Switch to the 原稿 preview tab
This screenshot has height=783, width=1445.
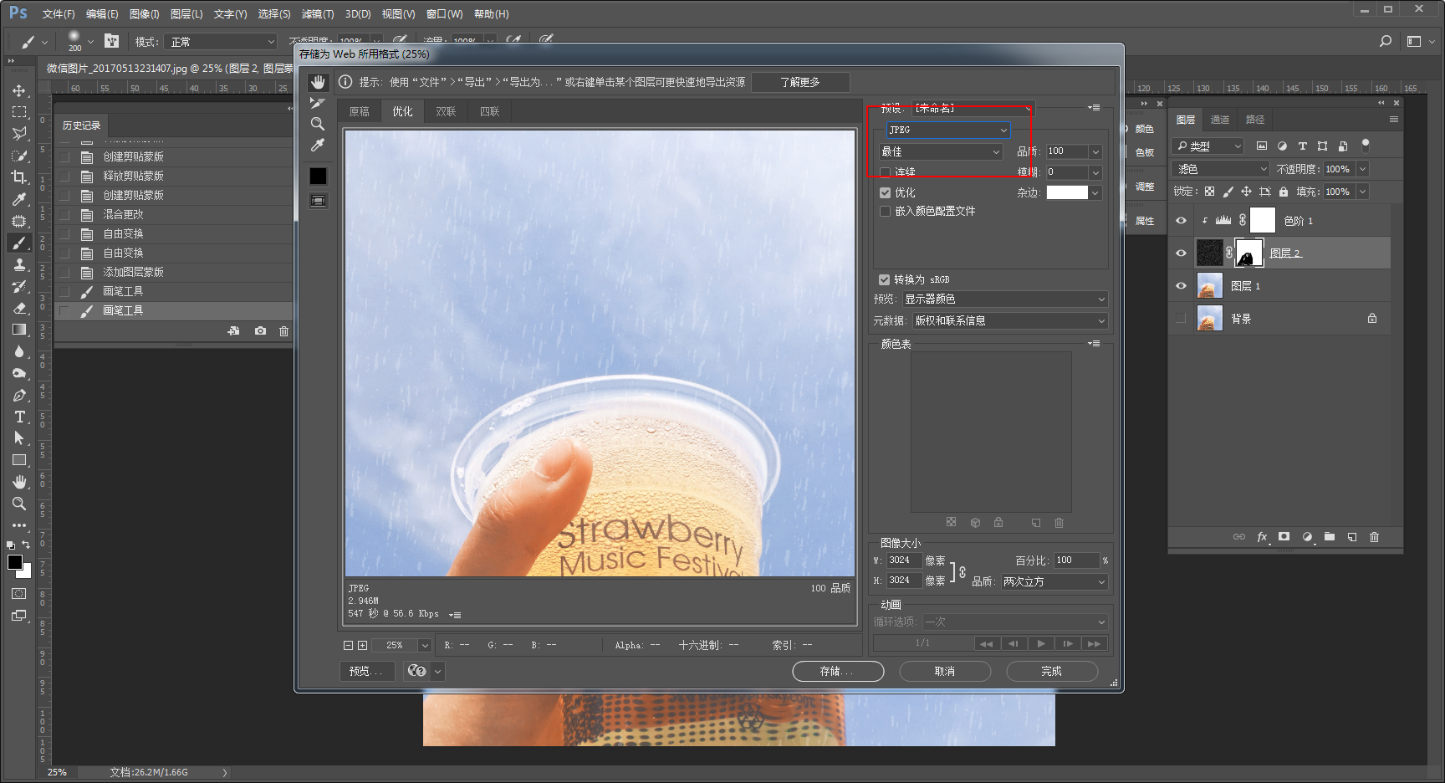tap(360, 111)
